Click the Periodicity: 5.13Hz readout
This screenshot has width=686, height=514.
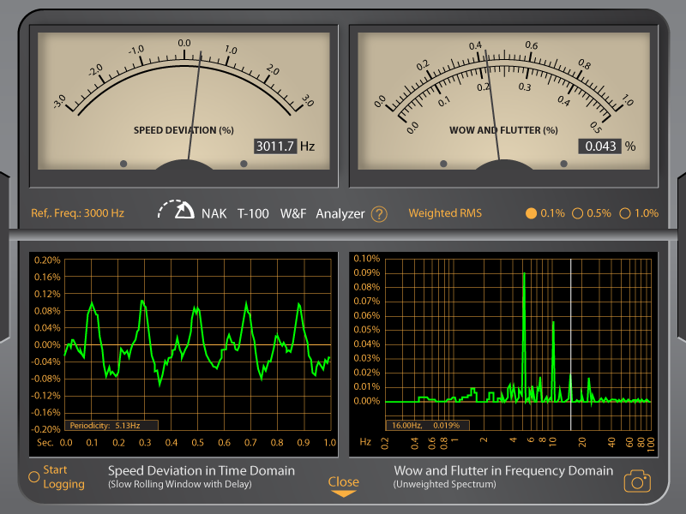(111, 425)
